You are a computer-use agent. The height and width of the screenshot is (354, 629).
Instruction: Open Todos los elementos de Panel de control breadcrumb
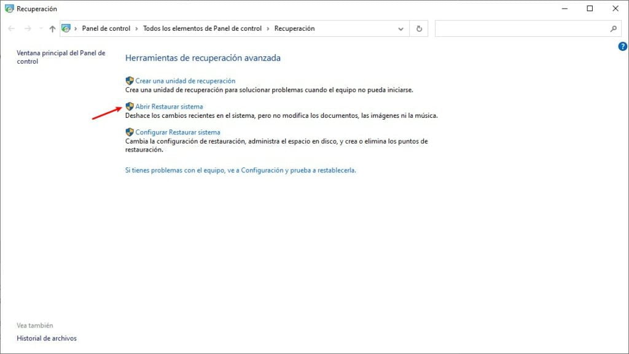click(x=202, y=28)
